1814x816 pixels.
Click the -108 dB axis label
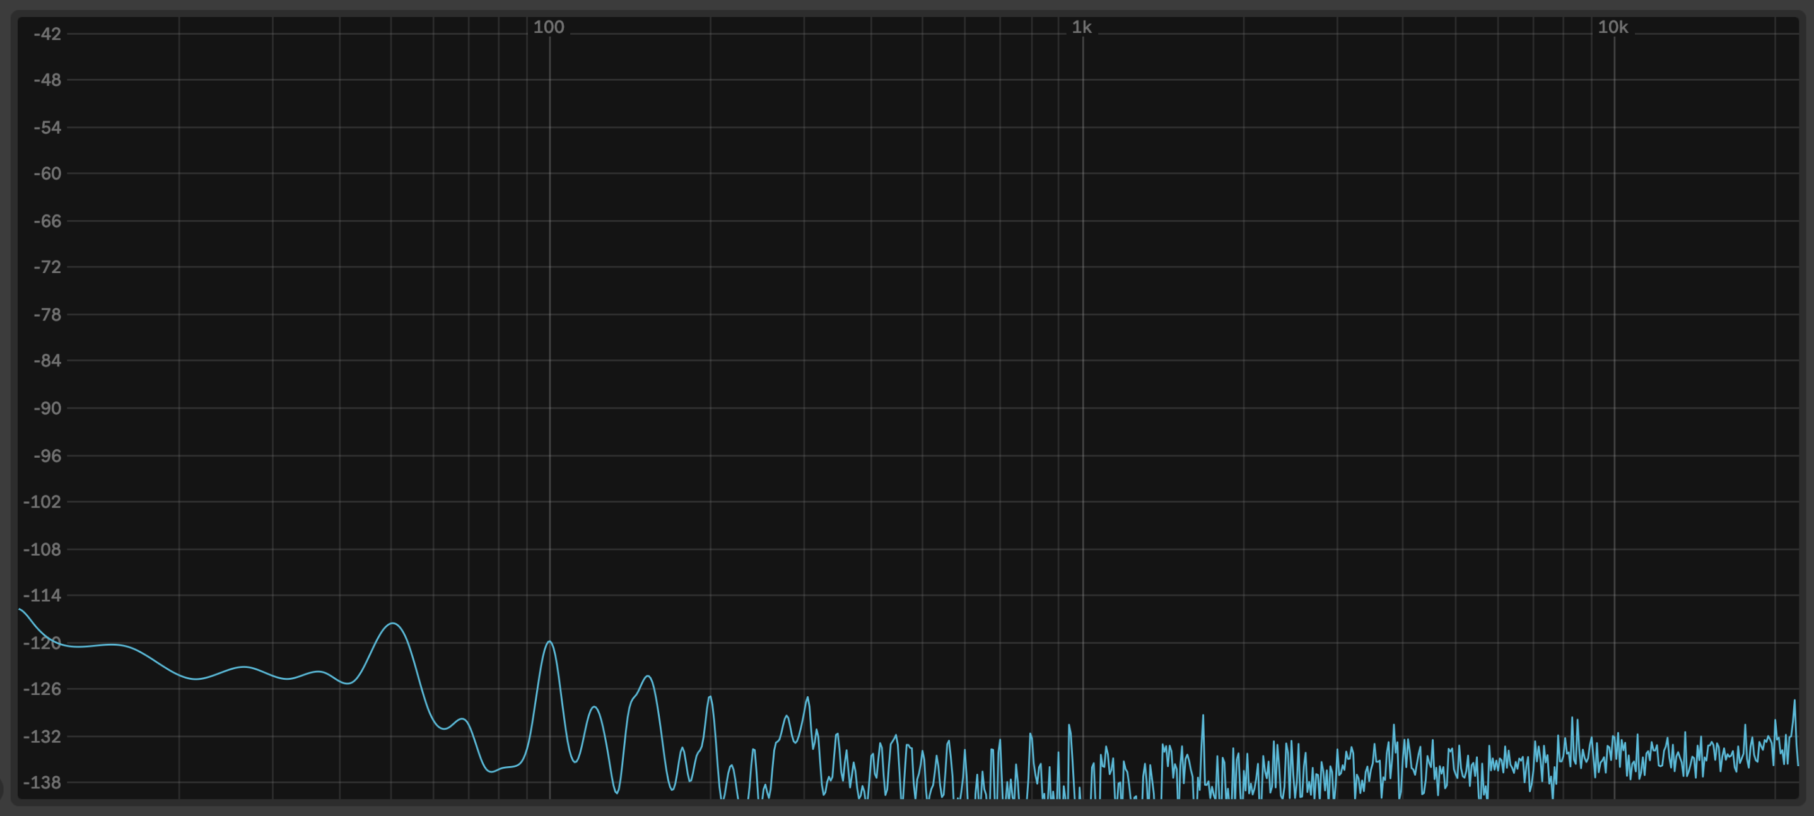(x=42, y=549)
